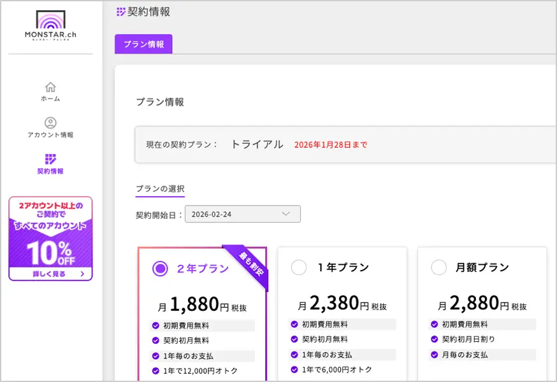Image resolution: width=557 pixels, height=382 pixels.
Task: Click checkmark icon beside 月額プラン 月毎のお支払
Action: (x=435, y=355)
